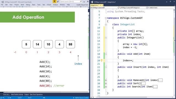The height and width of the screenshot is (99, 176).
Task: Open the Tools menu
Action: coord(39,5)
